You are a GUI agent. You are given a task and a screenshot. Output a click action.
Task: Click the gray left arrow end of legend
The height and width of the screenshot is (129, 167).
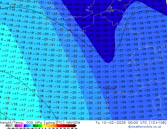click(x=6, y=126)
